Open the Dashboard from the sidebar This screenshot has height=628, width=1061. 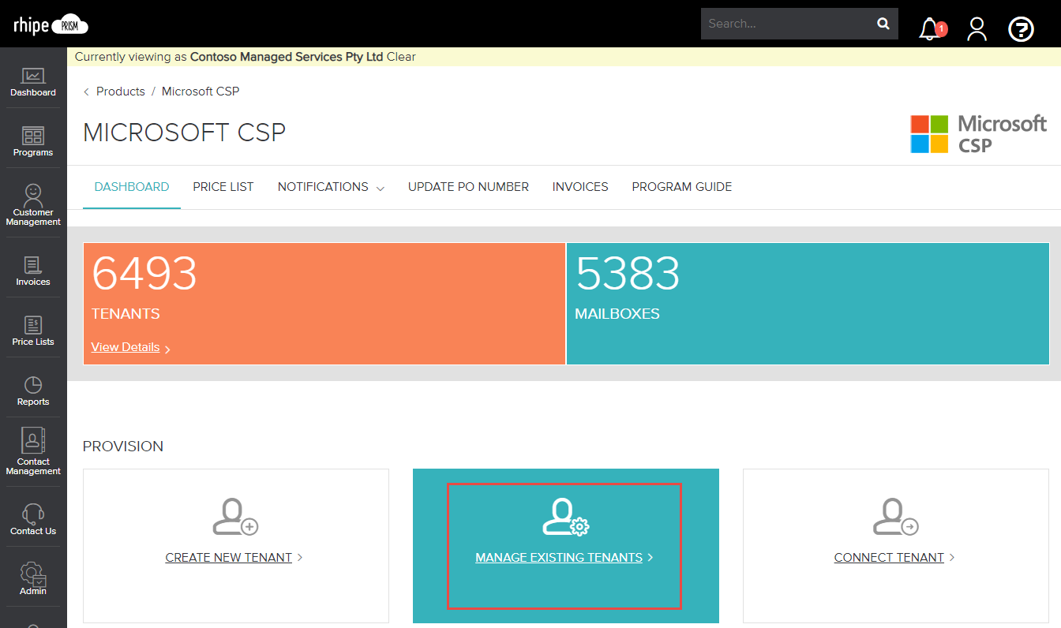tap(32, 82)
